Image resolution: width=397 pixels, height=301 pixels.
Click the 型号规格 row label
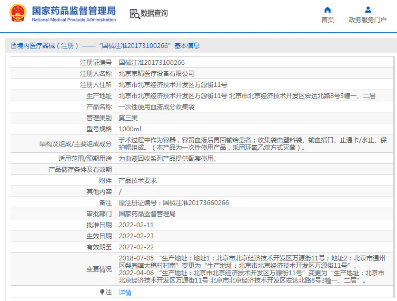coord(99,129)
